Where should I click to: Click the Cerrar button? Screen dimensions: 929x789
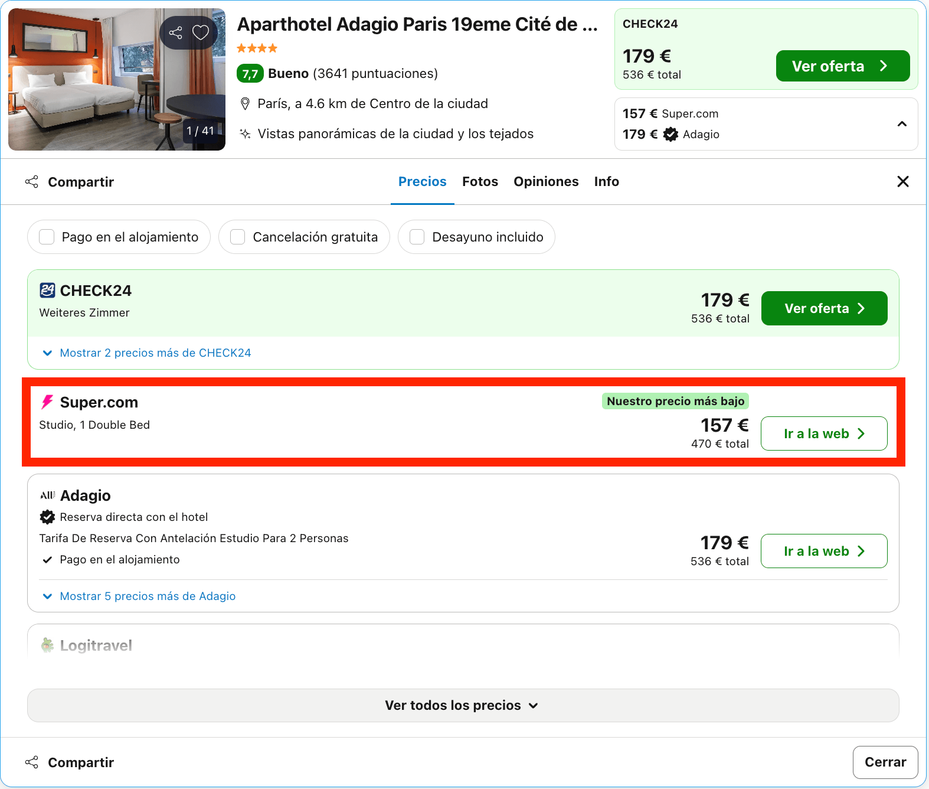coord(885,762)
